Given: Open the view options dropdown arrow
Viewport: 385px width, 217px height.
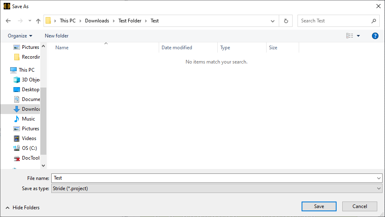Looking at the screenshot, I should pyautogui.click(x=359, y=36).
